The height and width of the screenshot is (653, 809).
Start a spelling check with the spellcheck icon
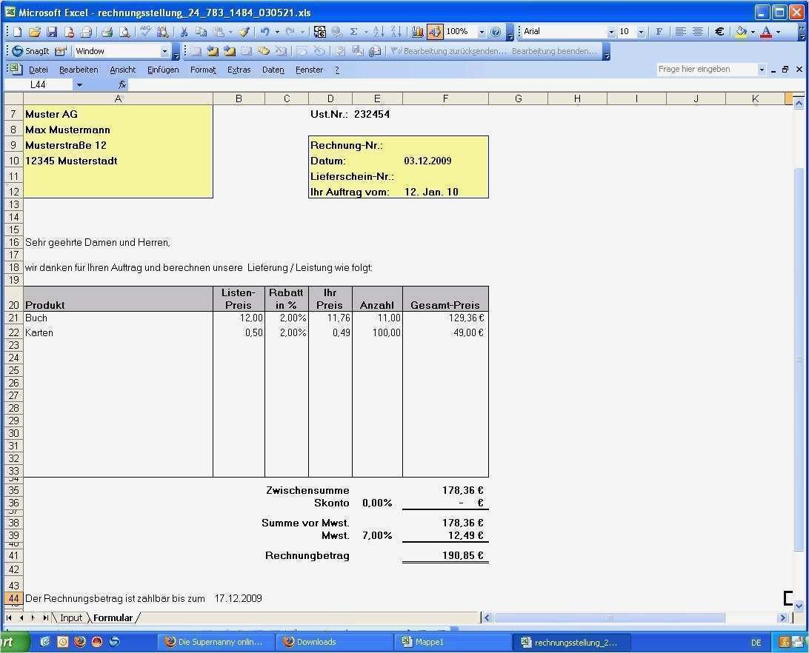(145, 32)
